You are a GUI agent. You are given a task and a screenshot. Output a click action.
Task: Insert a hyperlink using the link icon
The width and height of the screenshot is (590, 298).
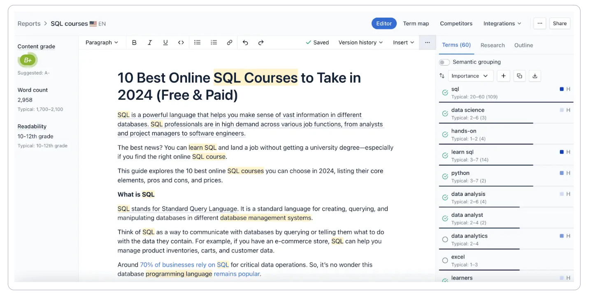pos(230,42)
